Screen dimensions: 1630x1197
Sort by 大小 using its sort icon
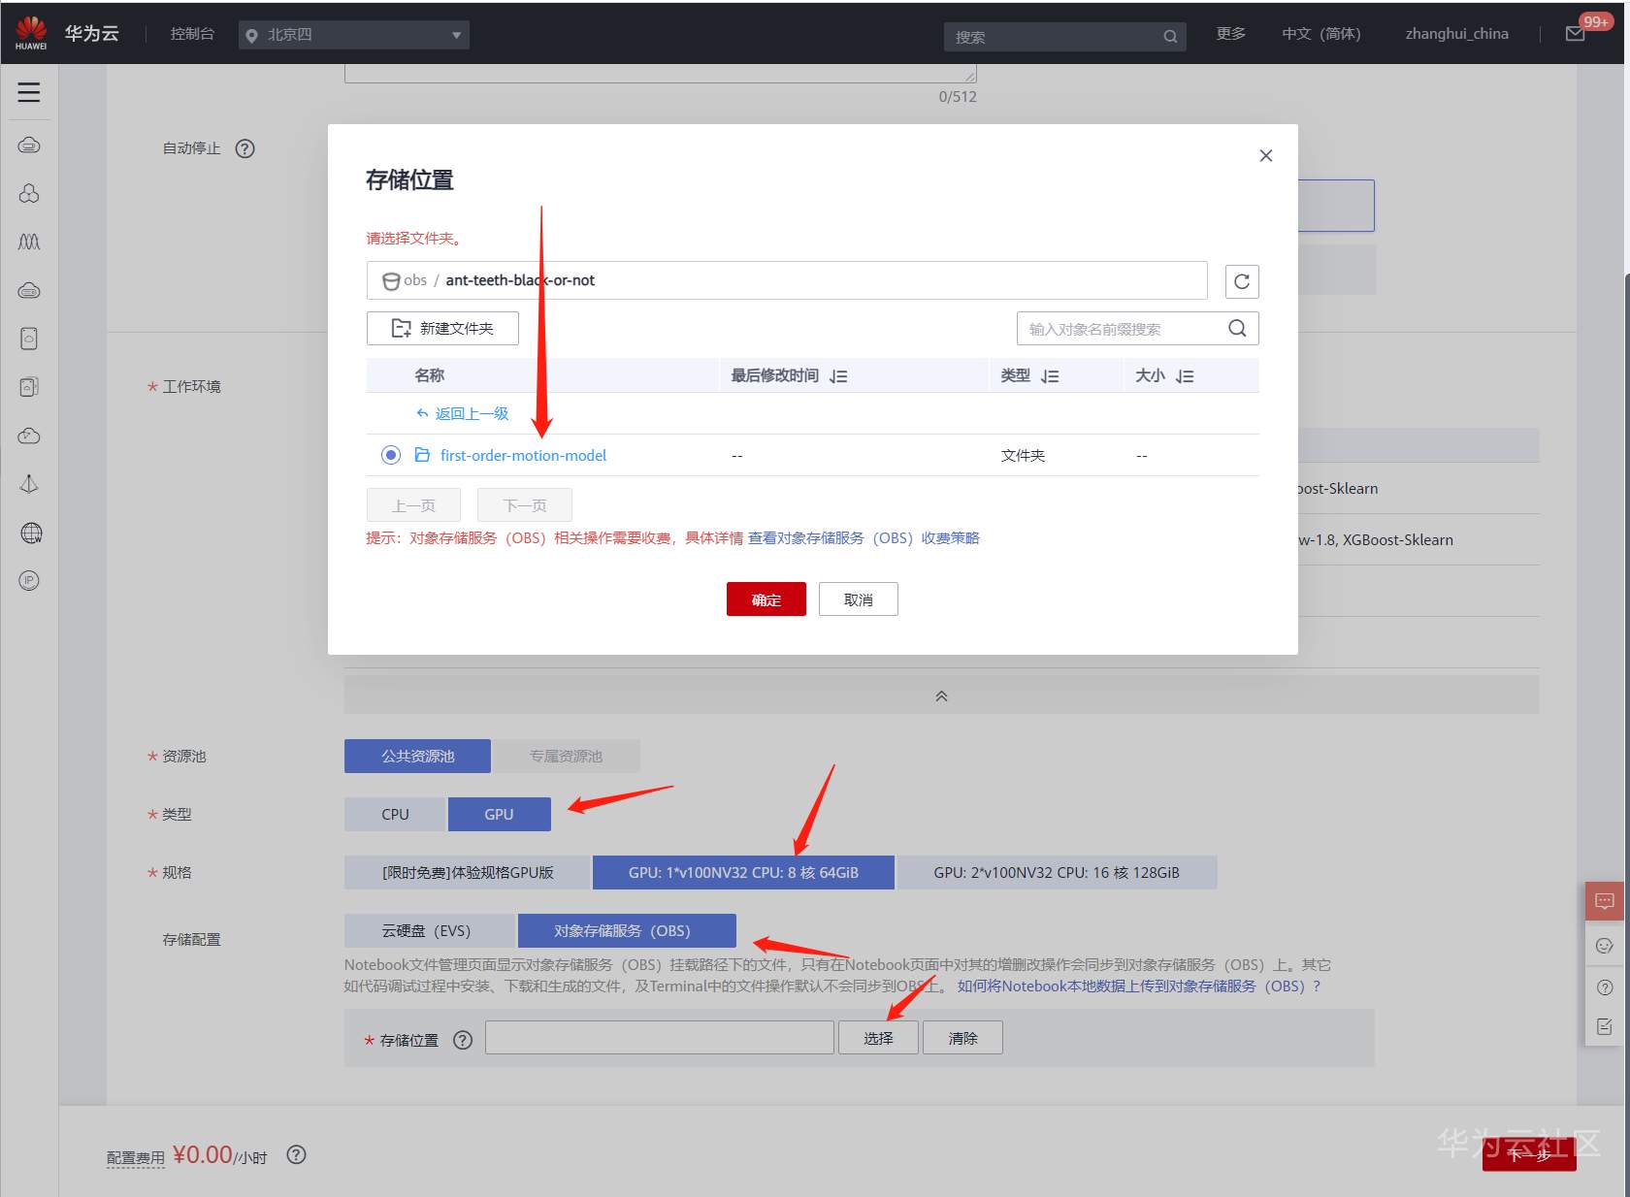click(x=1185, y=376)
